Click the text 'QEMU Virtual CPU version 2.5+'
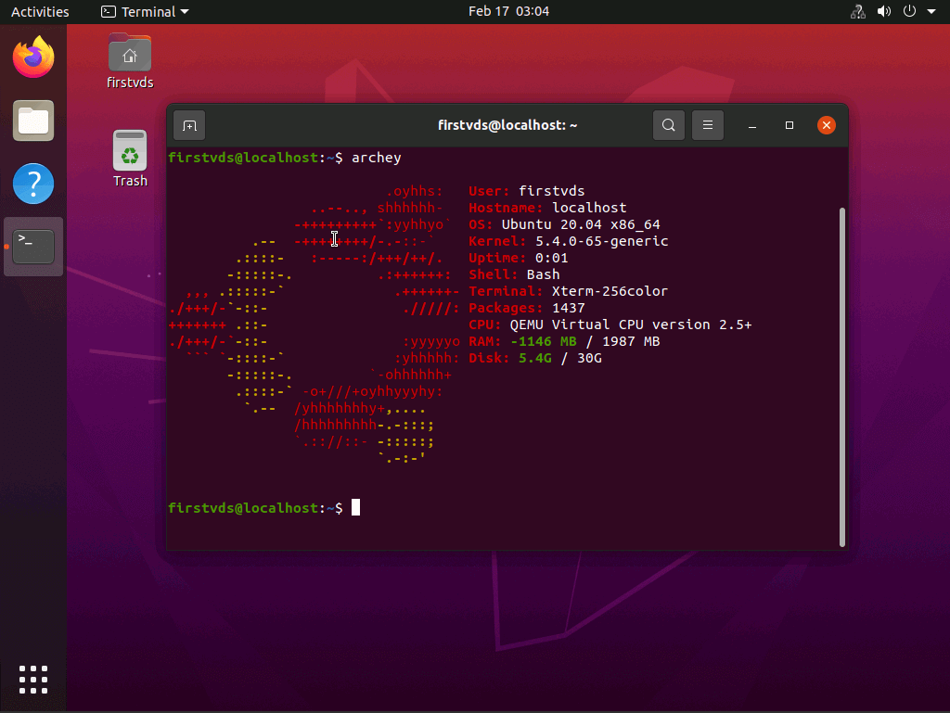The width and height of the screenshot is (950, 713). 631,325
